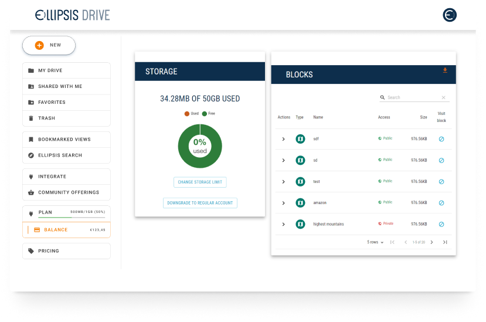Click the Size column header
Screen dimensions: 486x322
423,117
